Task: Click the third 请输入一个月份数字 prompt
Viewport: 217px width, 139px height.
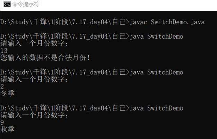Action: pos(34,115)
